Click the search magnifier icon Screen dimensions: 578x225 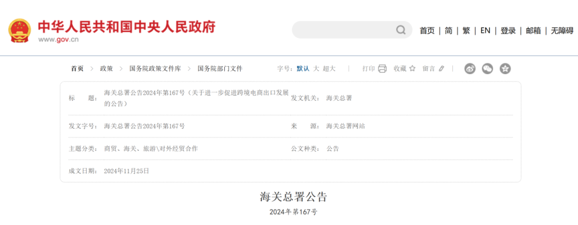(x=401, y=30)
